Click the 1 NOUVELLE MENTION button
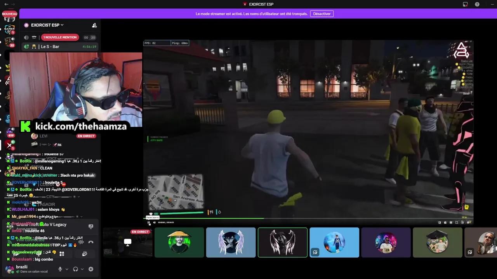 (60, 37)
